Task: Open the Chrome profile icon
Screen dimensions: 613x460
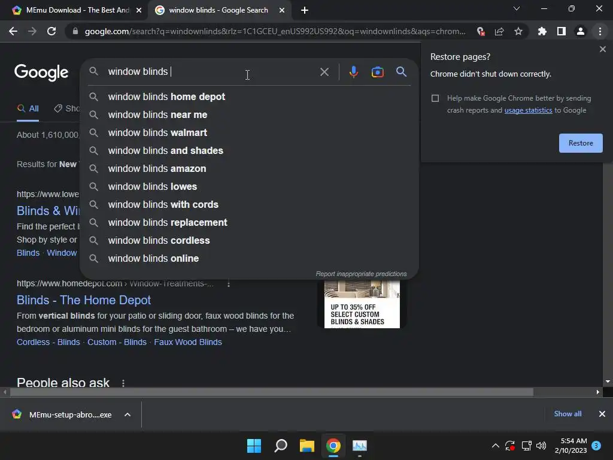Action: pyautogui.click(x=581, y=31)
